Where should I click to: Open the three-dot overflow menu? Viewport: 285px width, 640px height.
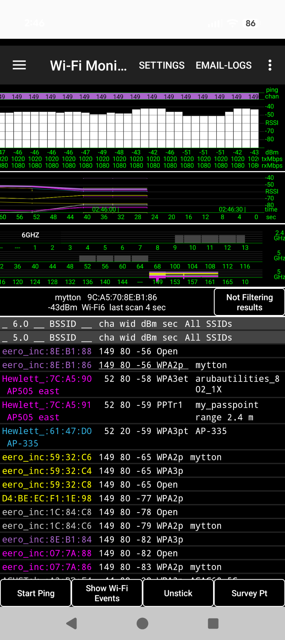click(270, 65)
